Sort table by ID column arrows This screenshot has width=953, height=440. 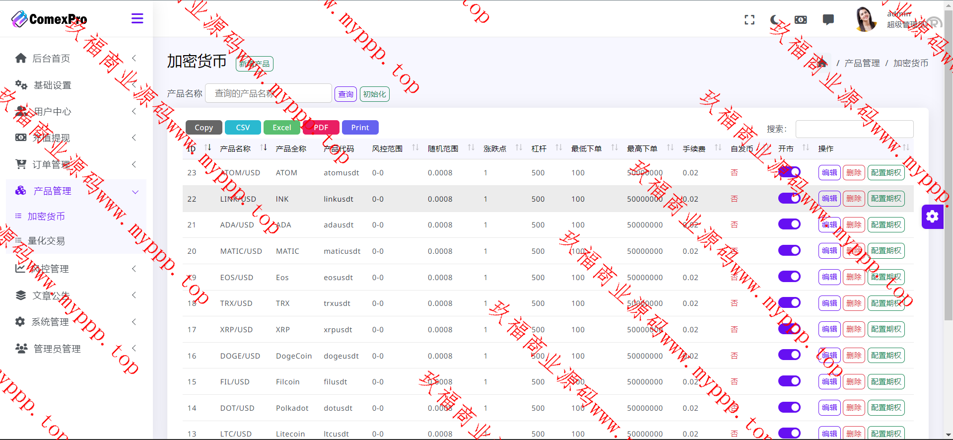tap(208, 148)
